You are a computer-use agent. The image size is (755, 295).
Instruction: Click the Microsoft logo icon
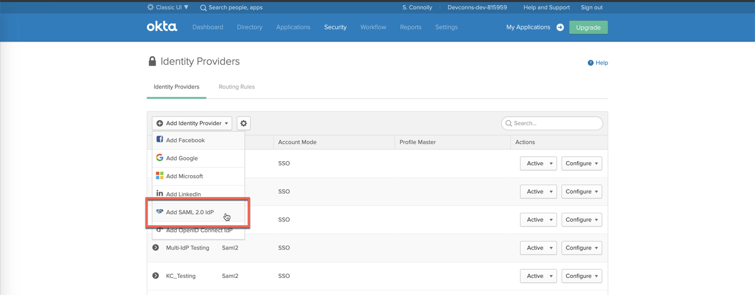pyautogui.click(x=159, y=176)
